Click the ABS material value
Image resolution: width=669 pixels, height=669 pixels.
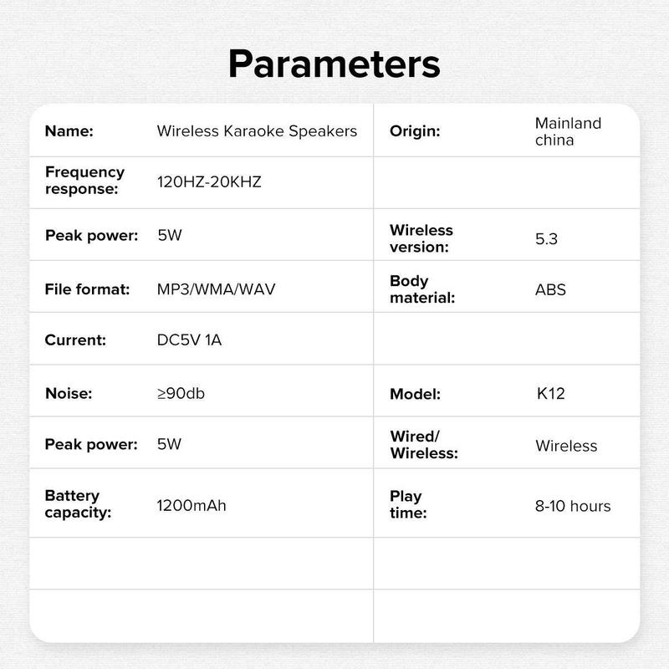[x=550, y=289]
